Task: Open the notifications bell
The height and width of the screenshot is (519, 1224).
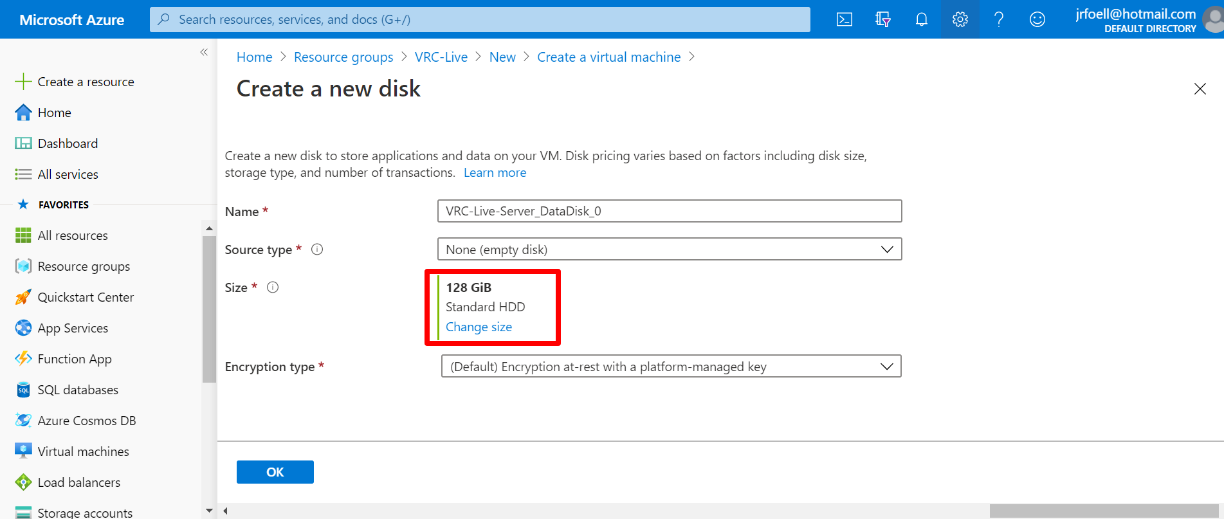Action: pyautogui.click(x=922, y=19)
